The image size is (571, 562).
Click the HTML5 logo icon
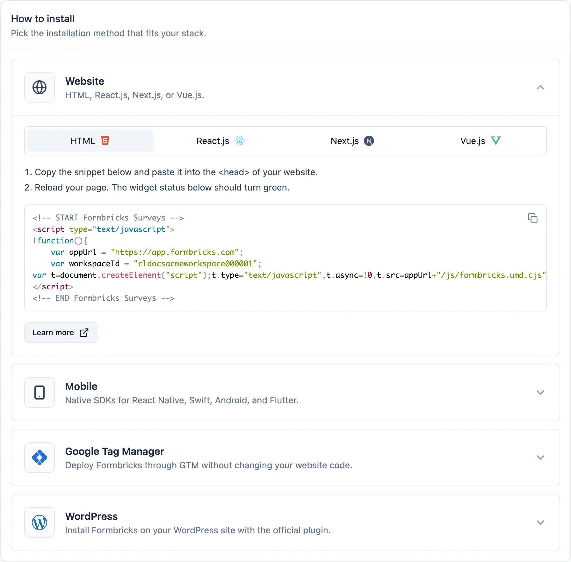tap(105, 141)
